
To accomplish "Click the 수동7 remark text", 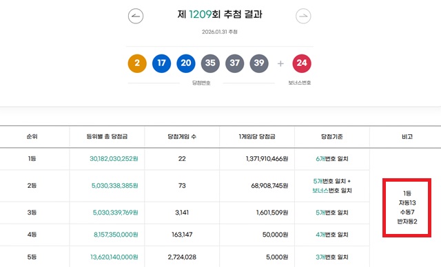I will click(407, 212).
